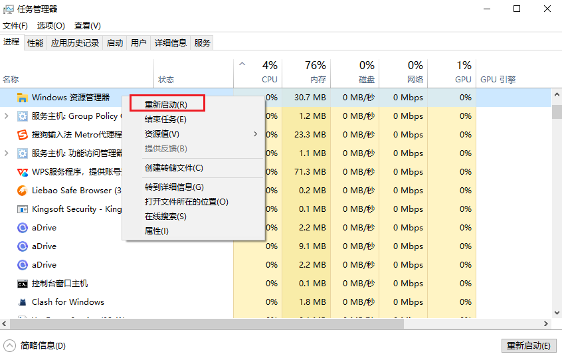
Task: Expand the 服务主机: Group Policy row
Action: 6,116
